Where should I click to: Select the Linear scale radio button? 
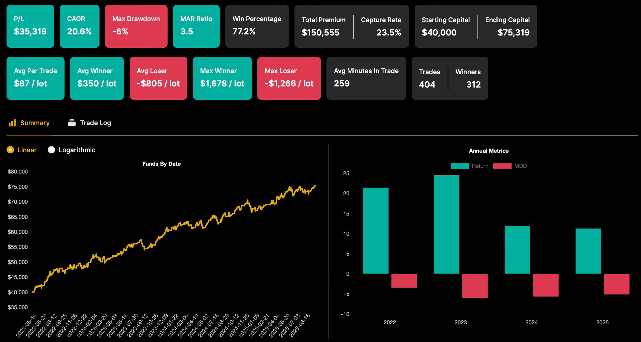(x=10, y=150)
